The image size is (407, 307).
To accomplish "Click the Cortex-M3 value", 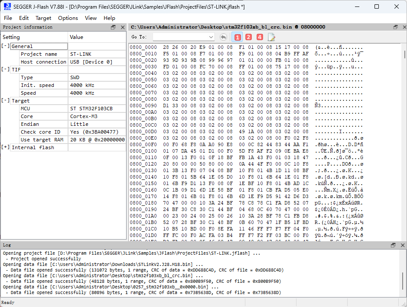I will (84, 116).
